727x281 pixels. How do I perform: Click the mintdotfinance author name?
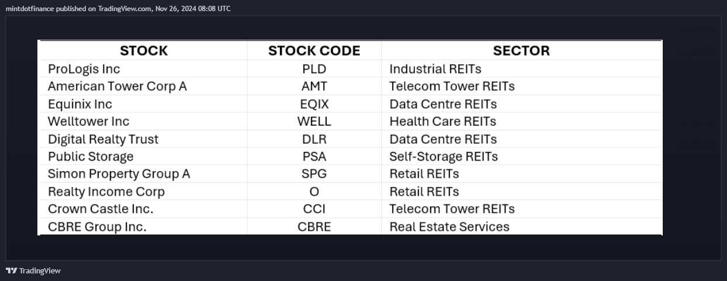[30, 9]
